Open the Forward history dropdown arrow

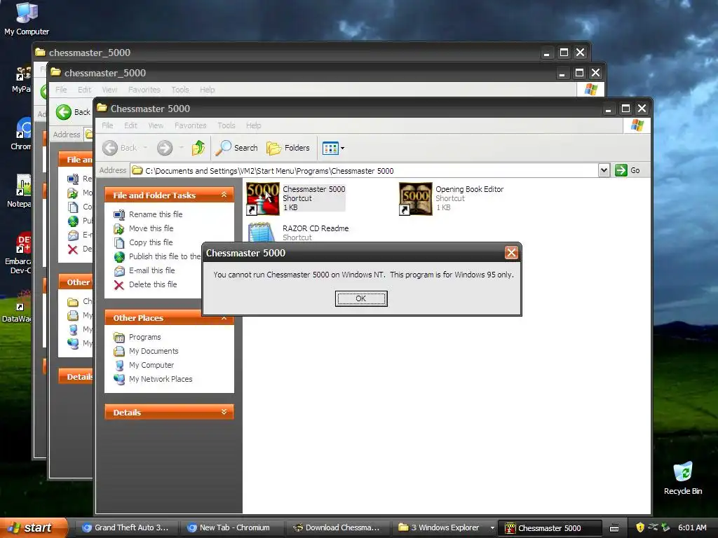pyautogui.click(x=182, y=148)
